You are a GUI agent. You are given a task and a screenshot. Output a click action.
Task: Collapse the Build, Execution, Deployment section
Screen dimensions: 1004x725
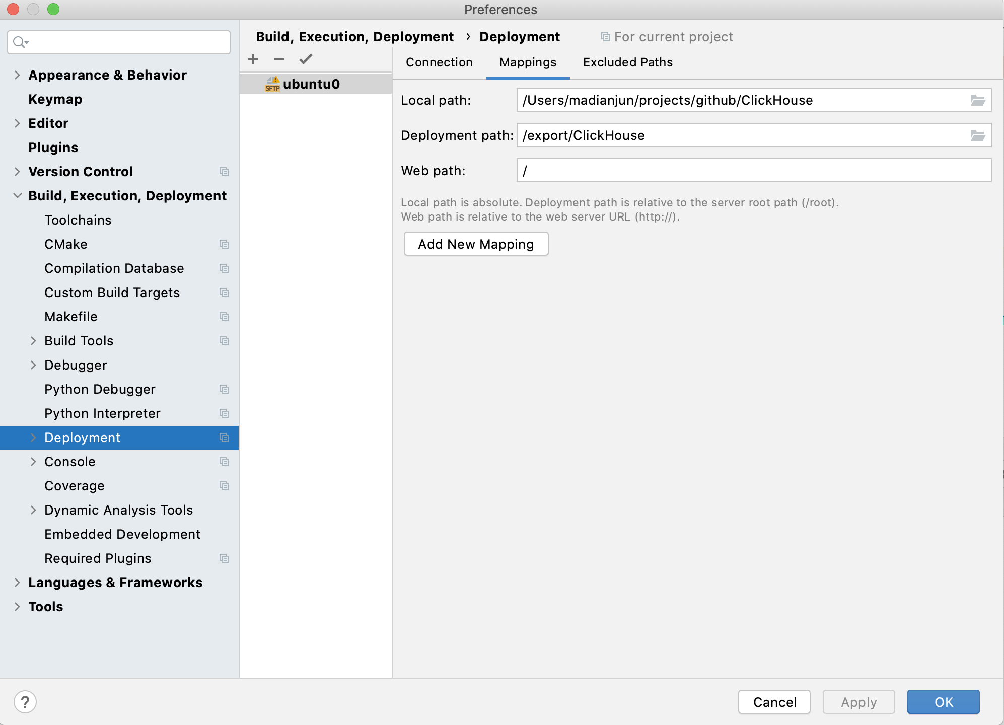pyautogui.click(x=17, y=195)
